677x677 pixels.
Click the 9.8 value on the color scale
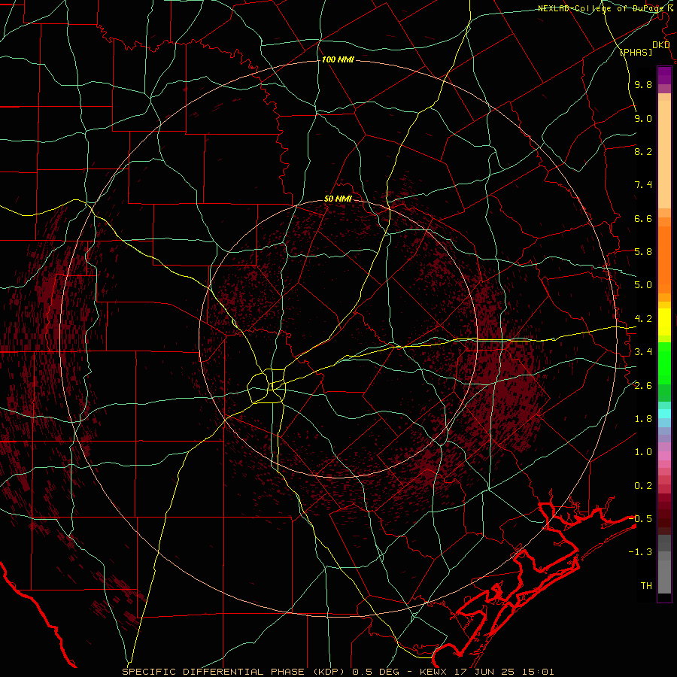pos(643,85)
